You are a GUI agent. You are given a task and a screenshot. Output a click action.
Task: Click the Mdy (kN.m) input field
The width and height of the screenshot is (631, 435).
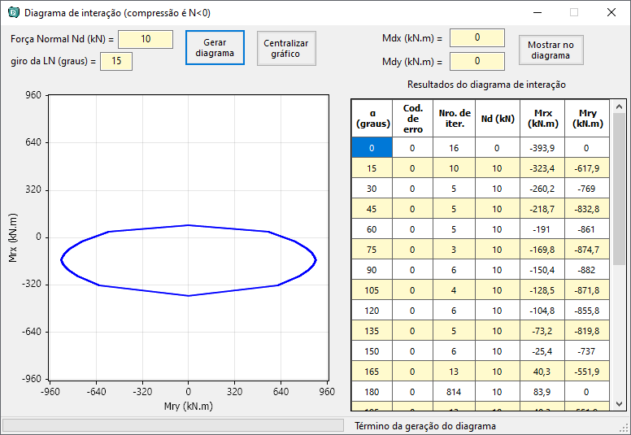pos(477,61)
